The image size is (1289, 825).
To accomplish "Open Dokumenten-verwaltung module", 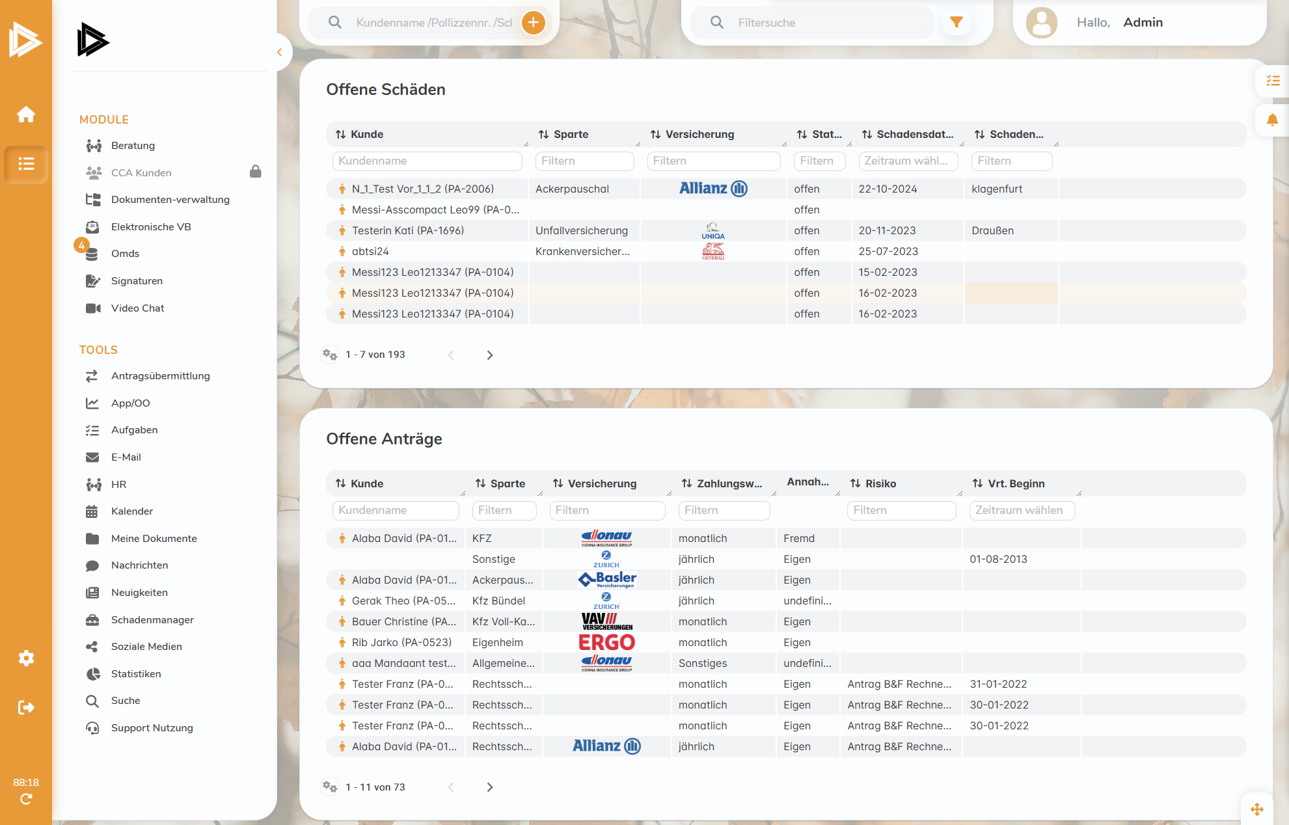I will coord(170,200).
